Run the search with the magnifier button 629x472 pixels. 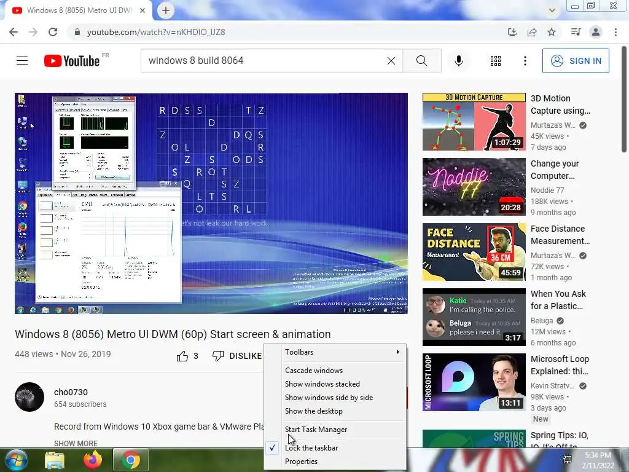coord(421,61)
